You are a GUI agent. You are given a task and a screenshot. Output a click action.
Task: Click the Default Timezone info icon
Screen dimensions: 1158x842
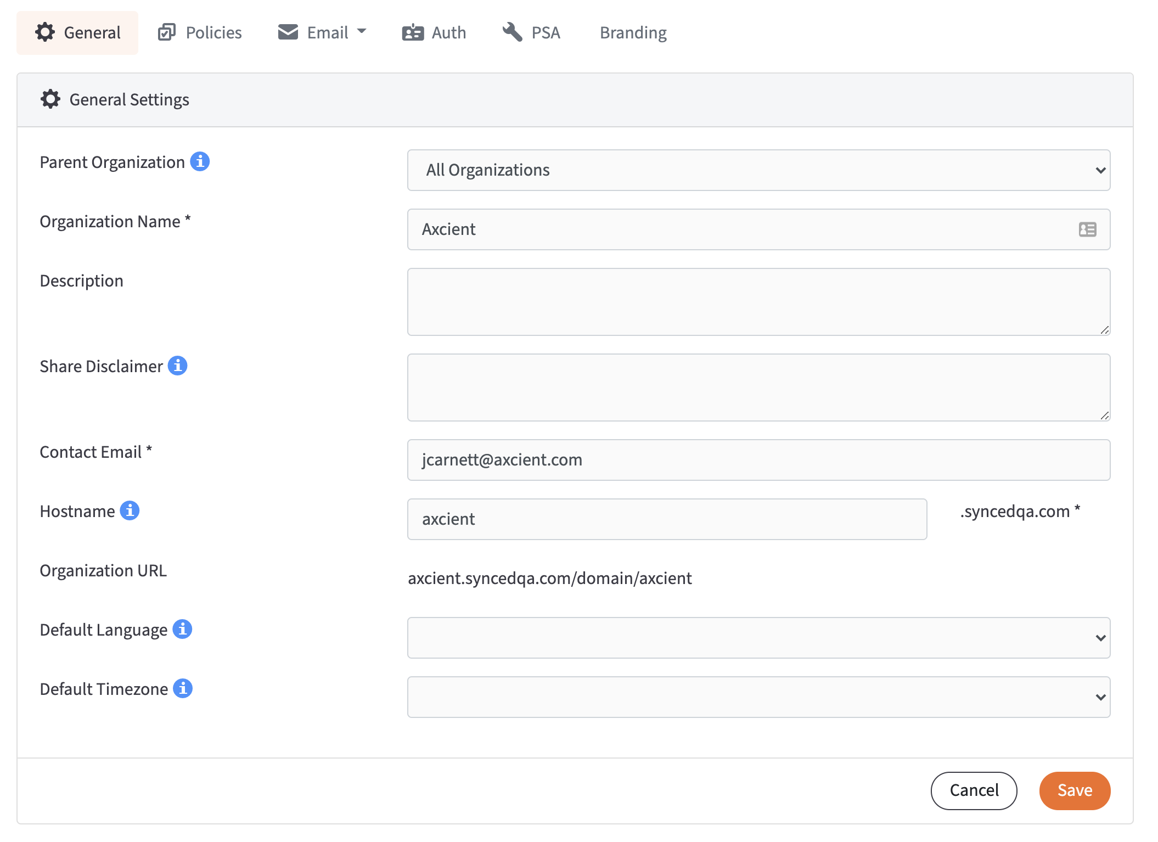coord(183,688)
